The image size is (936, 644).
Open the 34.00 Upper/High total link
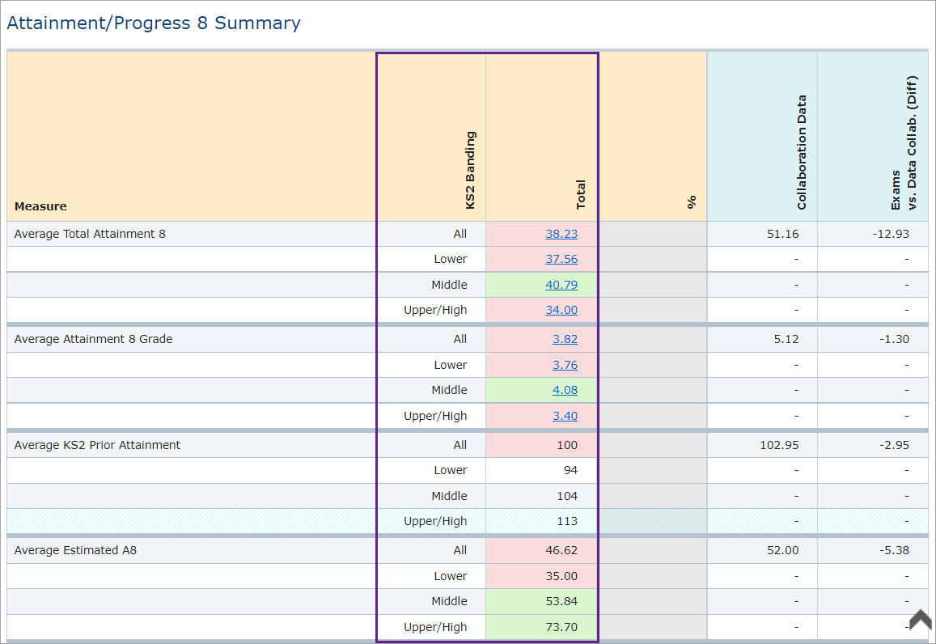(x=561, y=310)
